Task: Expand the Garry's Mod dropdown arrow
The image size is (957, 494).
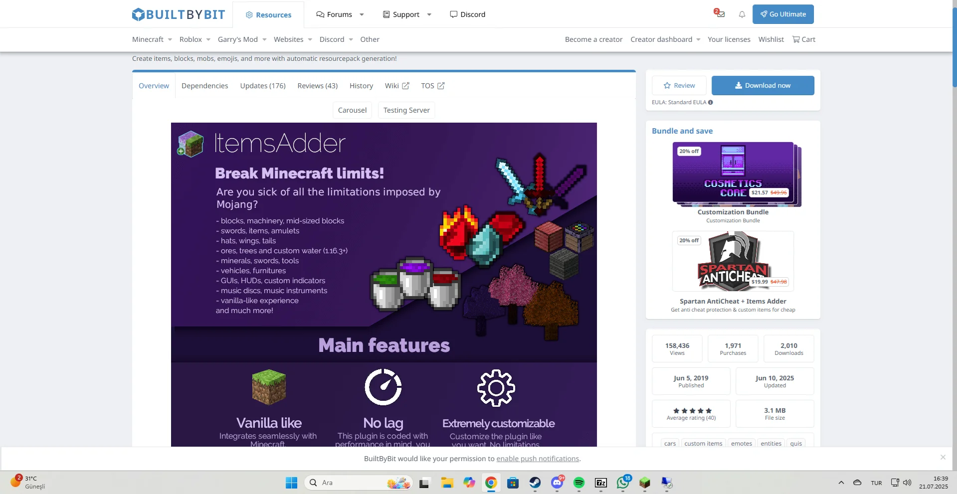Action: [264, 40]
